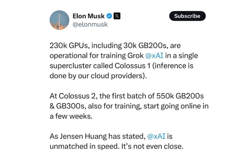Click the '550k GB200s' text
Screen dimensions: 248x156
(x=180, y=96)
